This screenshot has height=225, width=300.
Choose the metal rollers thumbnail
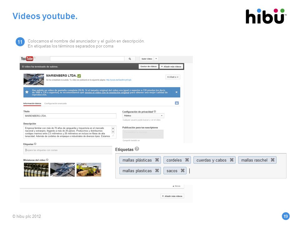36,169
